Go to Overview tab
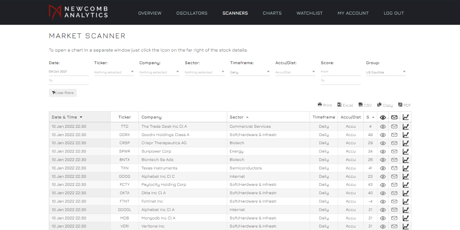This screenshot has height=230, width=460. click(150, 13)
